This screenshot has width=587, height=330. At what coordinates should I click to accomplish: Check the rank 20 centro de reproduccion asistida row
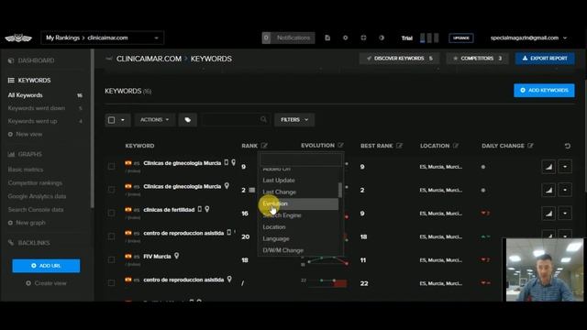pyautogui.click(x=112, y=236)
